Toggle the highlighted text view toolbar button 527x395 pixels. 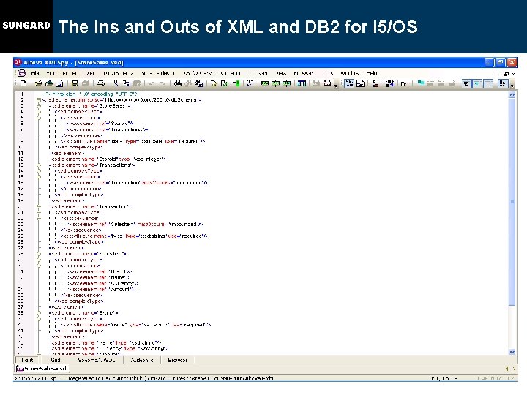(349, 83)
